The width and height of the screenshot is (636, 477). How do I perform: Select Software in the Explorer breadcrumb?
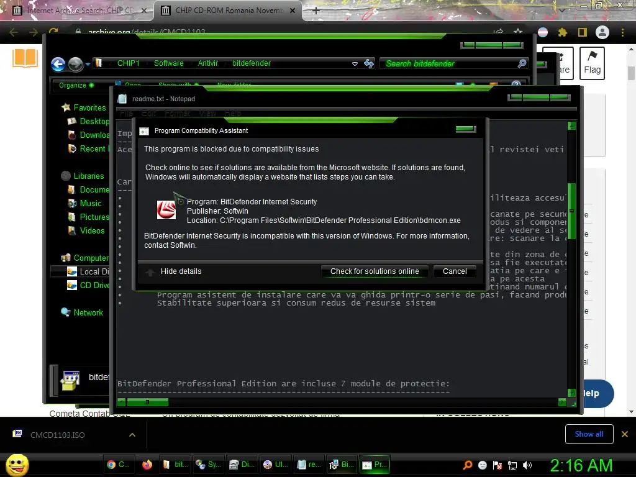pos(168,63)
